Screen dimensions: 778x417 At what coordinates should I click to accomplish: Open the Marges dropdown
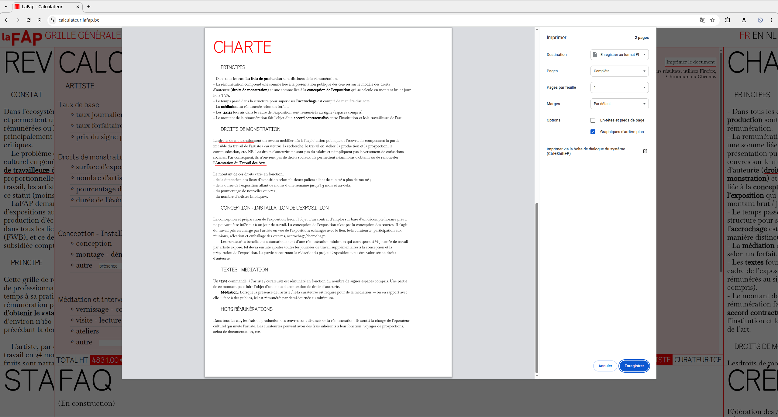click(x=619, y=104)
